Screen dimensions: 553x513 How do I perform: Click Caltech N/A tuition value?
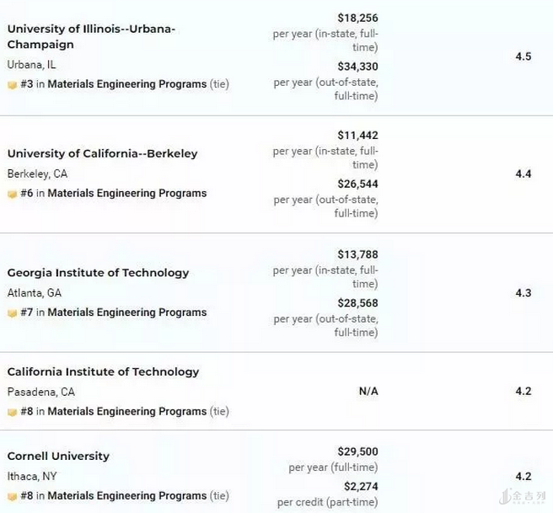click(368, 392)
